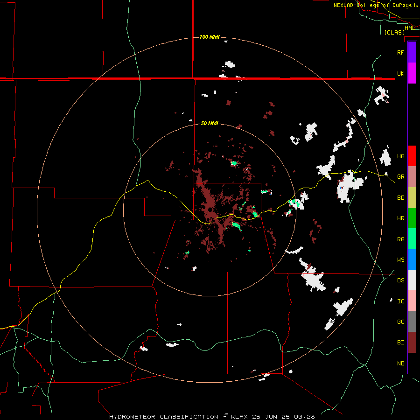Click the DS dry snow white swatch

(412, 280)
